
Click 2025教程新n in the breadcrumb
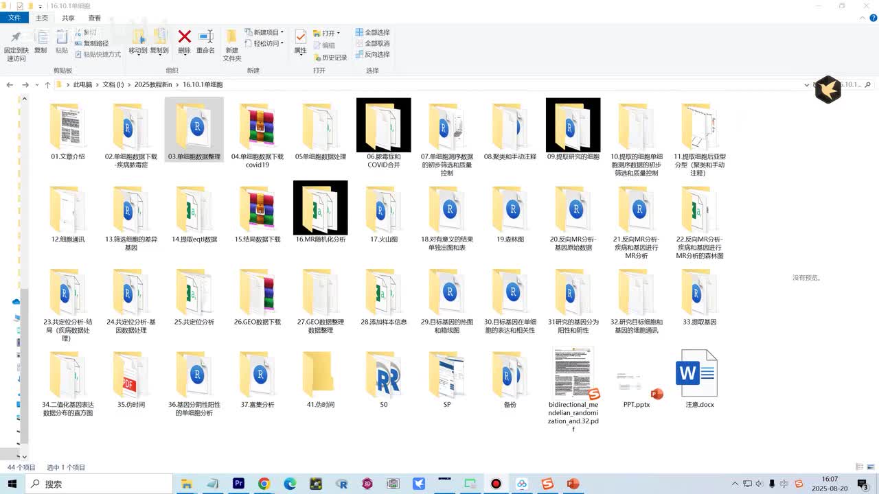pyautogui.click(x=153, y=84)
